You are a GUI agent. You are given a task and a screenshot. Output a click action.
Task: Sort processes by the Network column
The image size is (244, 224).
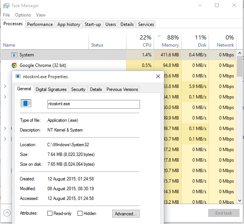pos(223,42)
